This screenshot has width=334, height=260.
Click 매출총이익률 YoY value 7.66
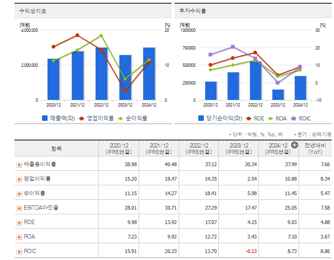click(x=325, y=164)
